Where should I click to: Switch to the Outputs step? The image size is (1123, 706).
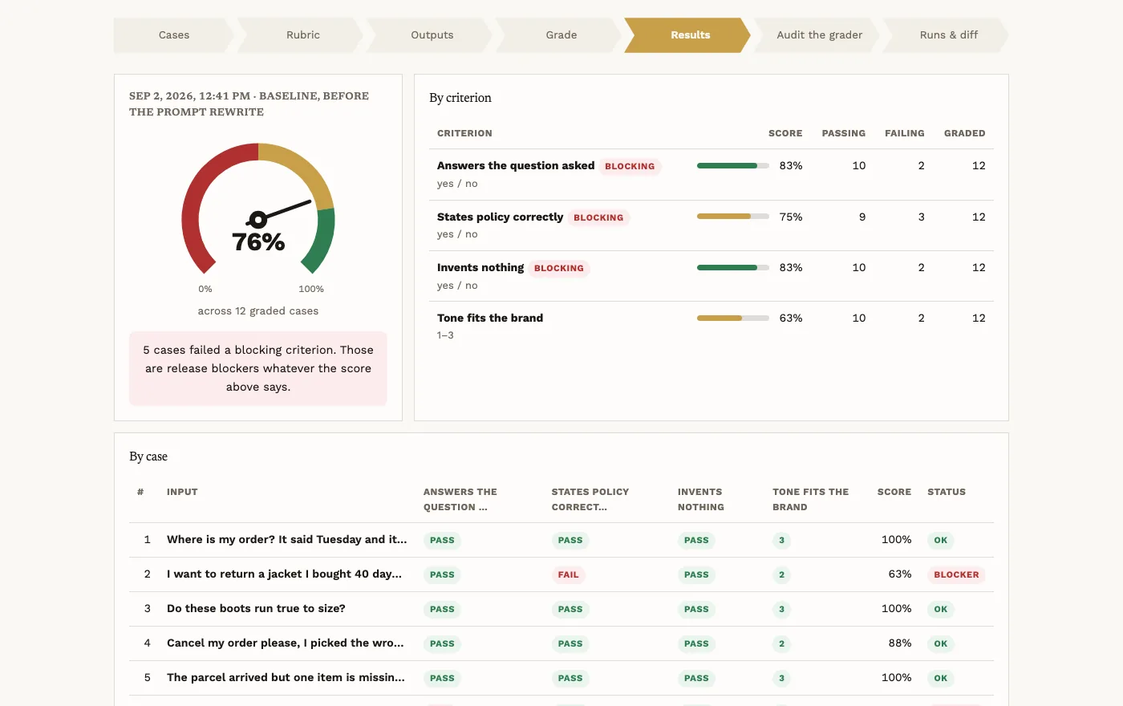(432, 35)
